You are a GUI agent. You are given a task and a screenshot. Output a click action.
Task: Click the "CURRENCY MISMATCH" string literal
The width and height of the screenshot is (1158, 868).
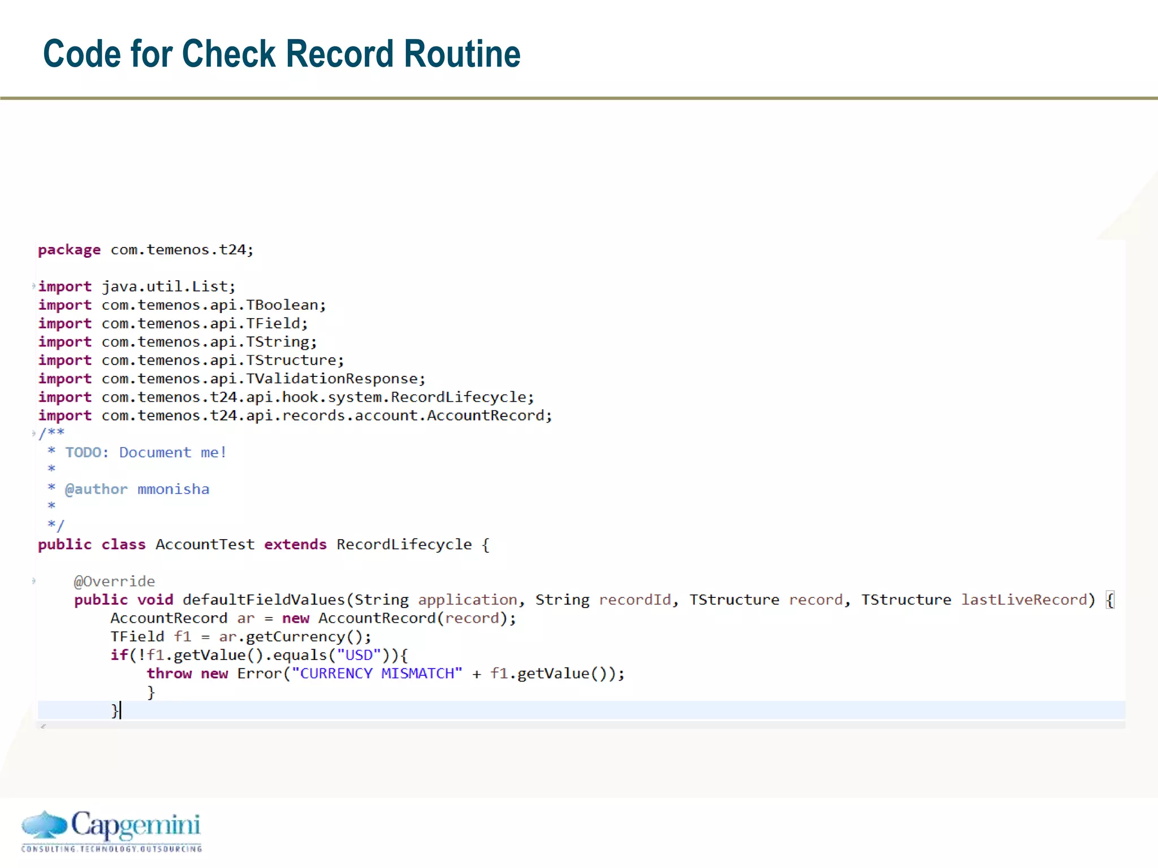tap(377, 674)
